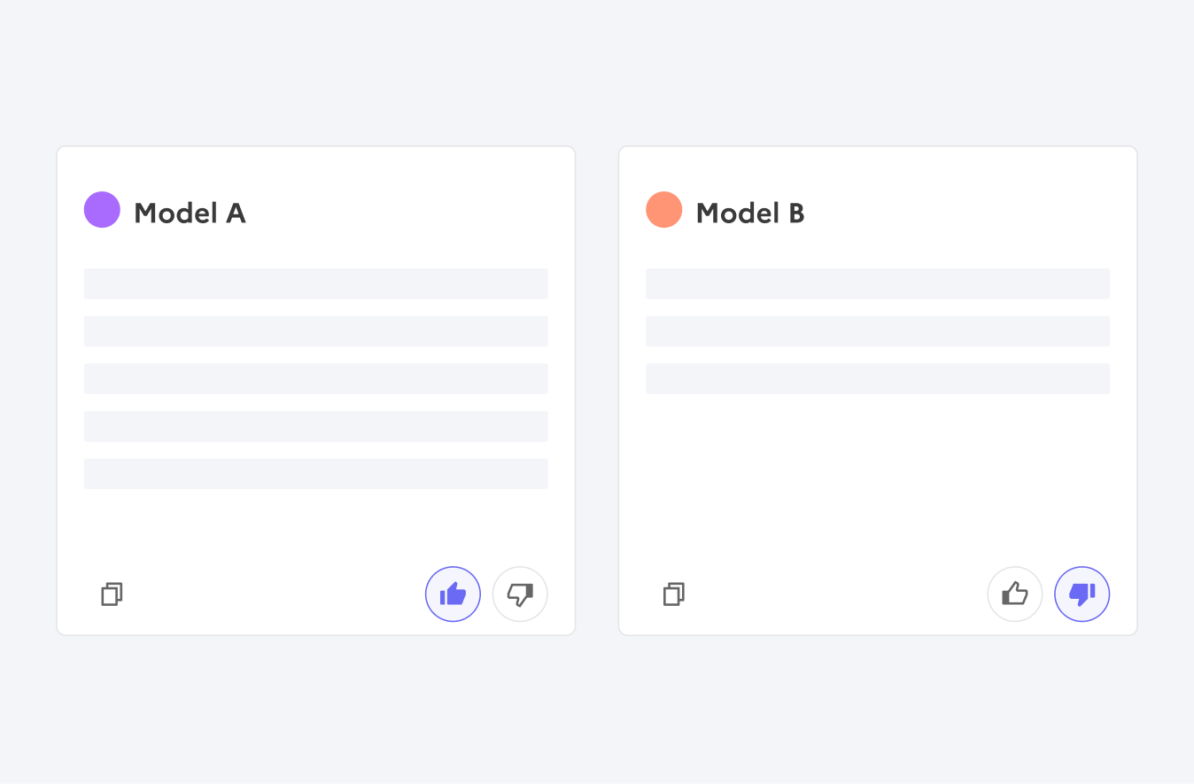This screenshot has height=784, width=1194.
Task: Click the fifth text line in Model A
Action: (315, 474)
